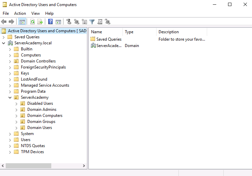The image size is (252, 176).
Task: Click the Find objects toolbar icon
Action: pos(100,21)
